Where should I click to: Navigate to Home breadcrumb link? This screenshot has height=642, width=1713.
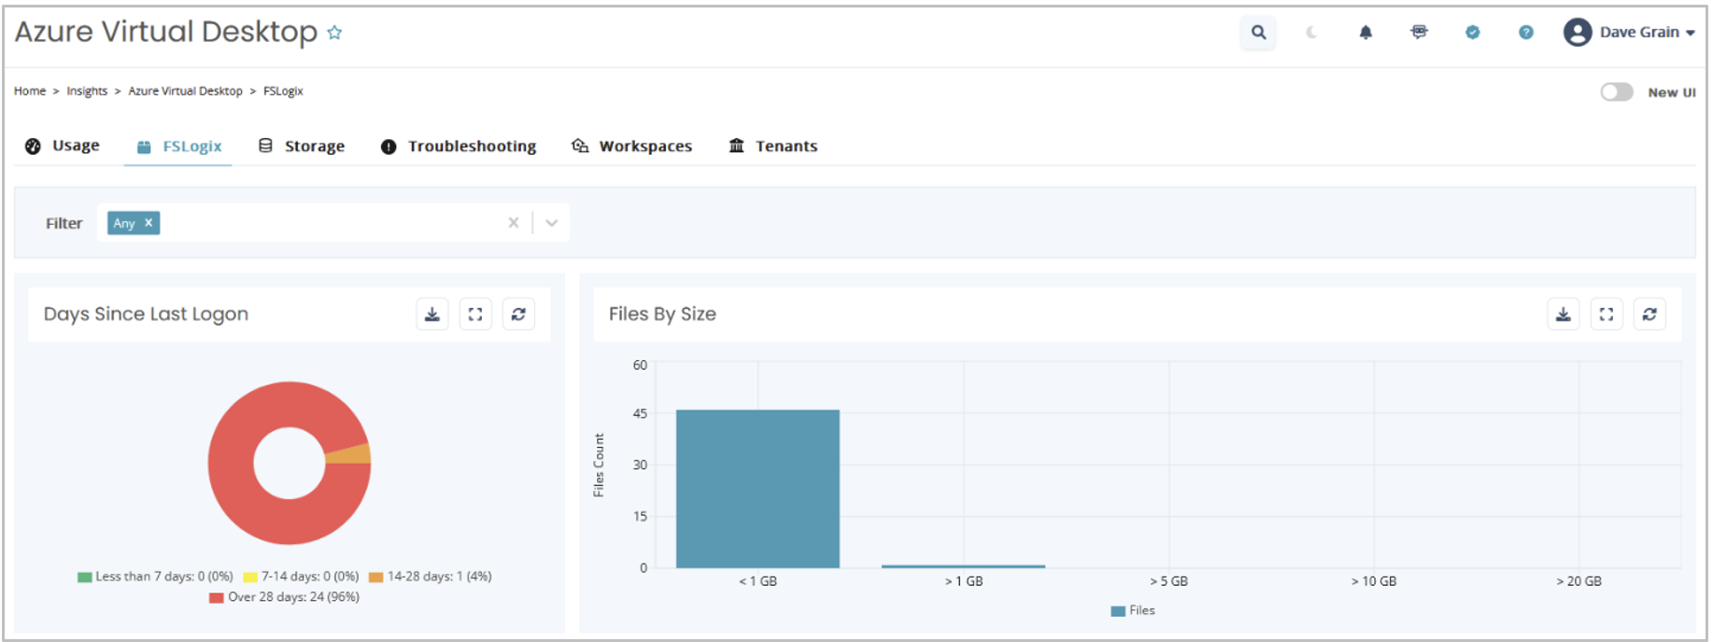[30, 91]
